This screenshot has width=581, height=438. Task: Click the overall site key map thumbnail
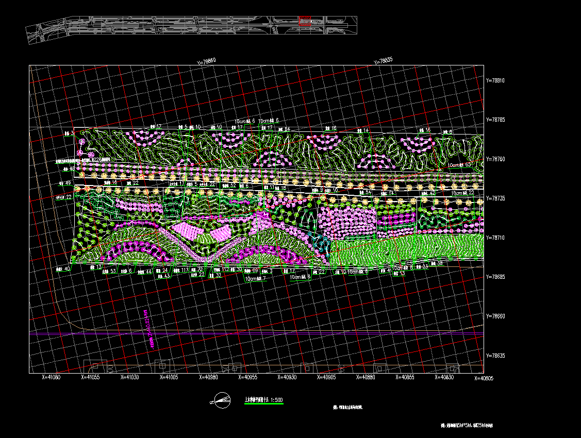[191, 29]
